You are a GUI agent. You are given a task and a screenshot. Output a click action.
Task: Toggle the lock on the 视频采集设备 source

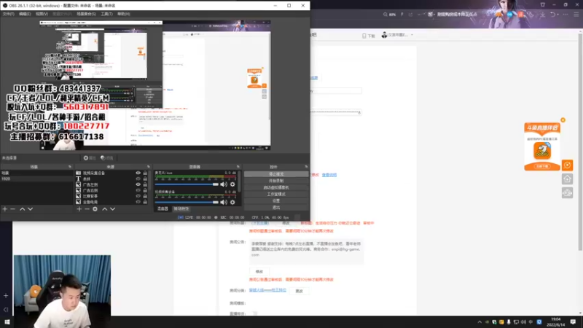(x=145, y=173)
